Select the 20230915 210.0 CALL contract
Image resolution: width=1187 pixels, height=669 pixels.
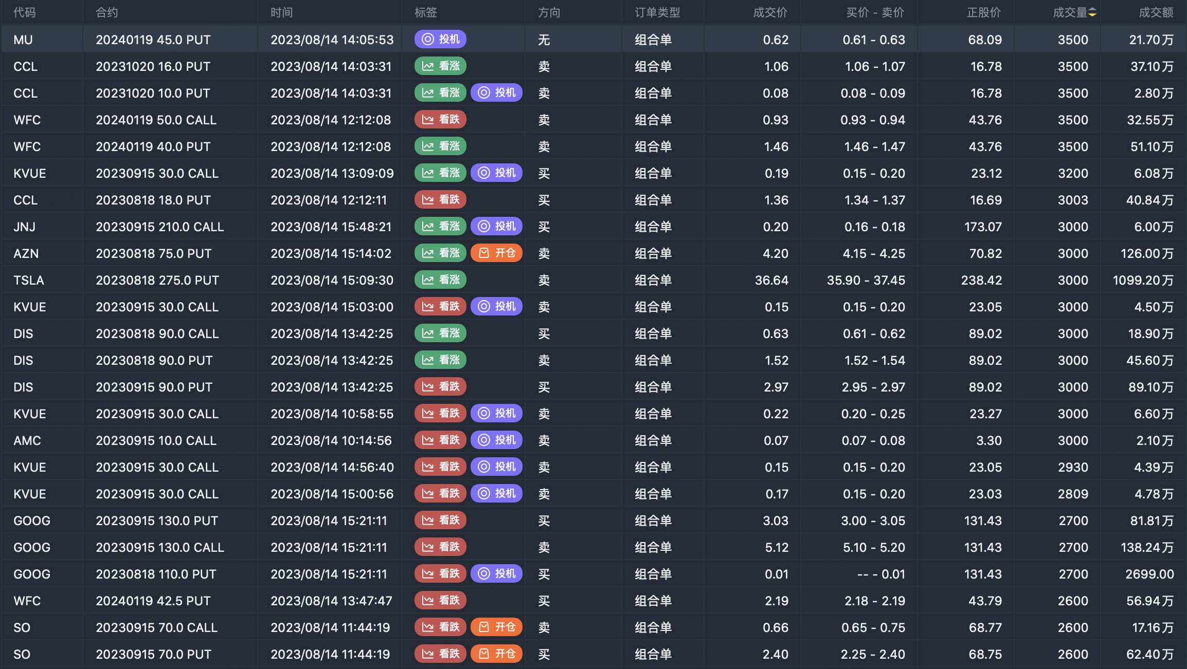click(x=159, y=227)
